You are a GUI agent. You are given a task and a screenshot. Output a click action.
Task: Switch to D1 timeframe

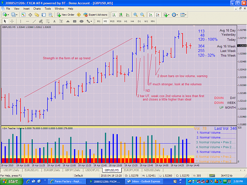click(139, 21)
